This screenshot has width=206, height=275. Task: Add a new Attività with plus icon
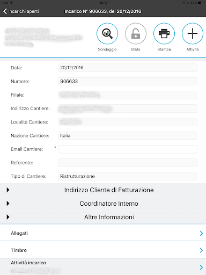pos(193,33)
